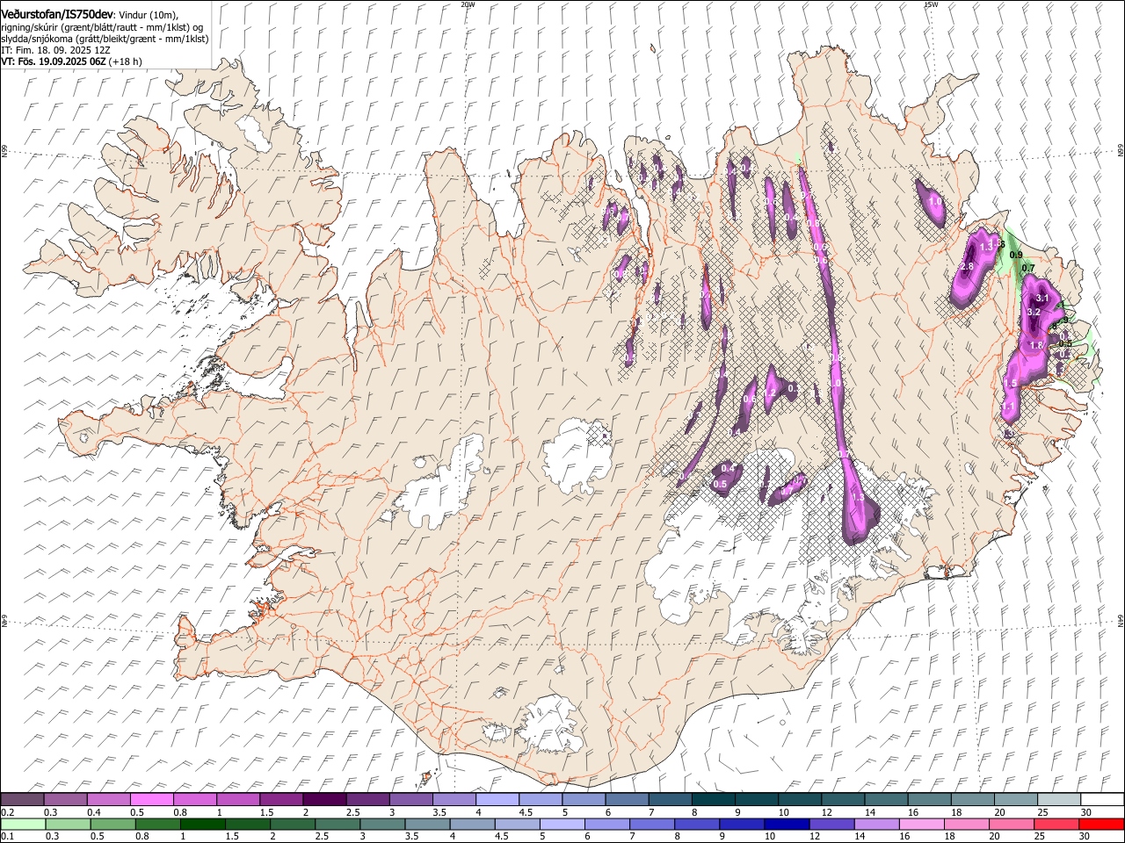Click upper-row lavender swatch between 4 and 4.5
Image resolution: width=1125 pixels, height=843 pixels.
[497, 800]
